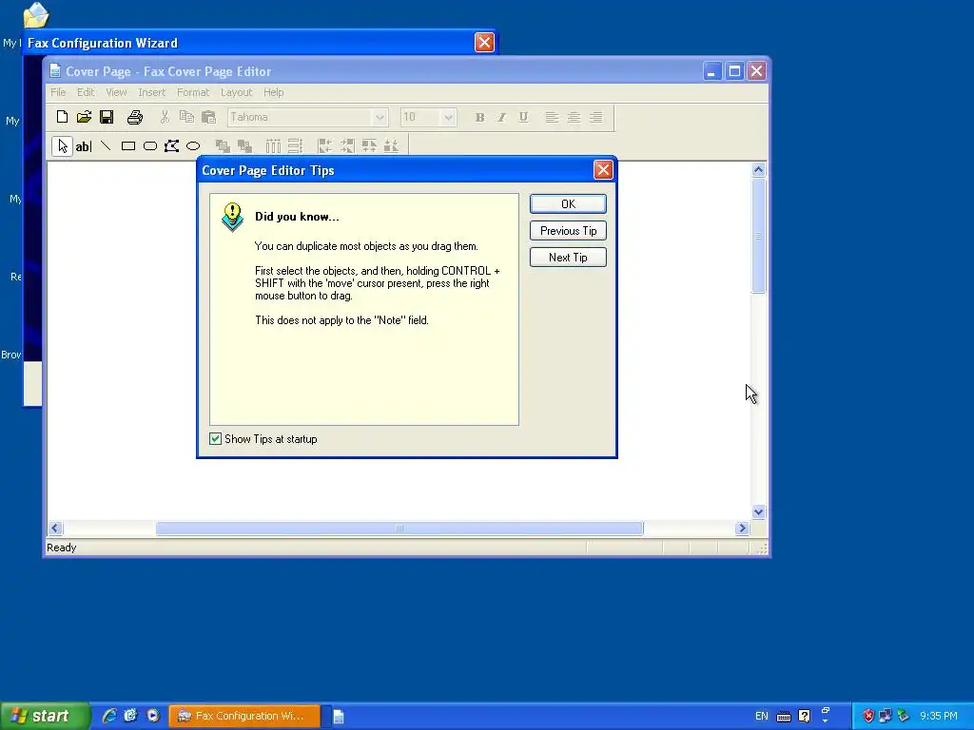Select the Line drawing tool
974x730 pixels.
pos(107,146)
